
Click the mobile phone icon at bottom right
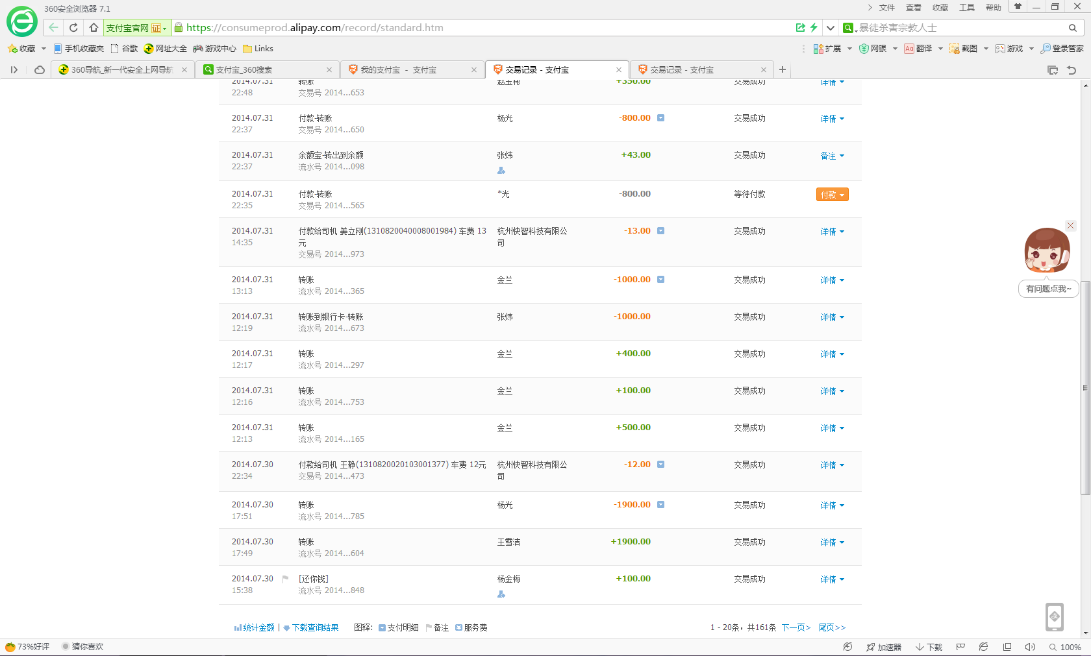[x=1055, y=616]
